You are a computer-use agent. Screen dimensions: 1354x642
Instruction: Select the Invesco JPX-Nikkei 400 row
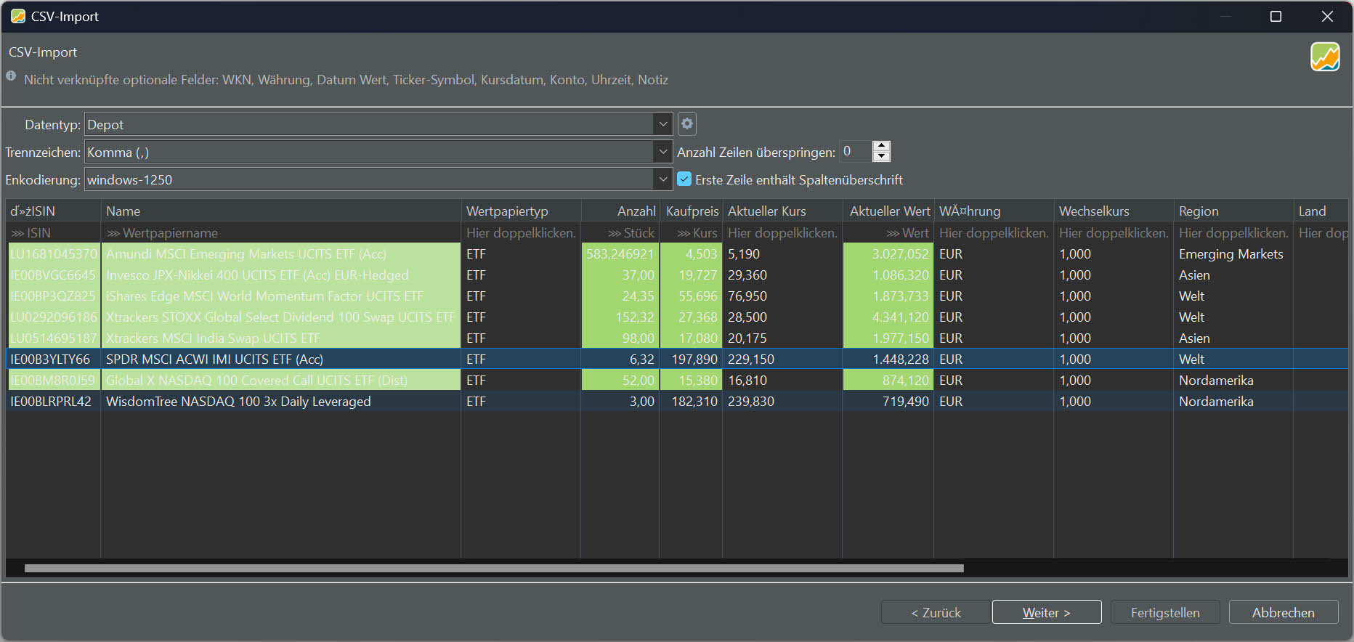coord(677,275)
